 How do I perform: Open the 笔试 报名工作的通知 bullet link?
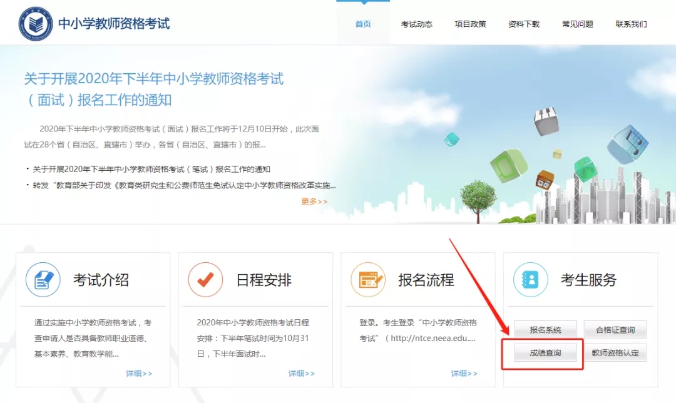(151, 169)
